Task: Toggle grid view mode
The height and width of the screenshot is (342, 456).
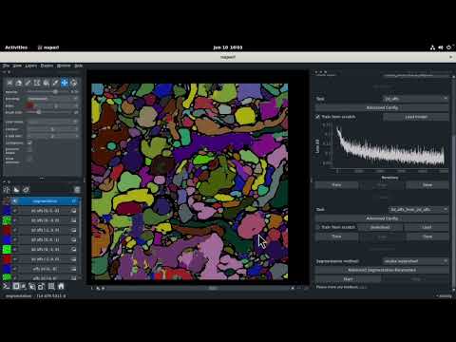Action: (x=51, y=286)
